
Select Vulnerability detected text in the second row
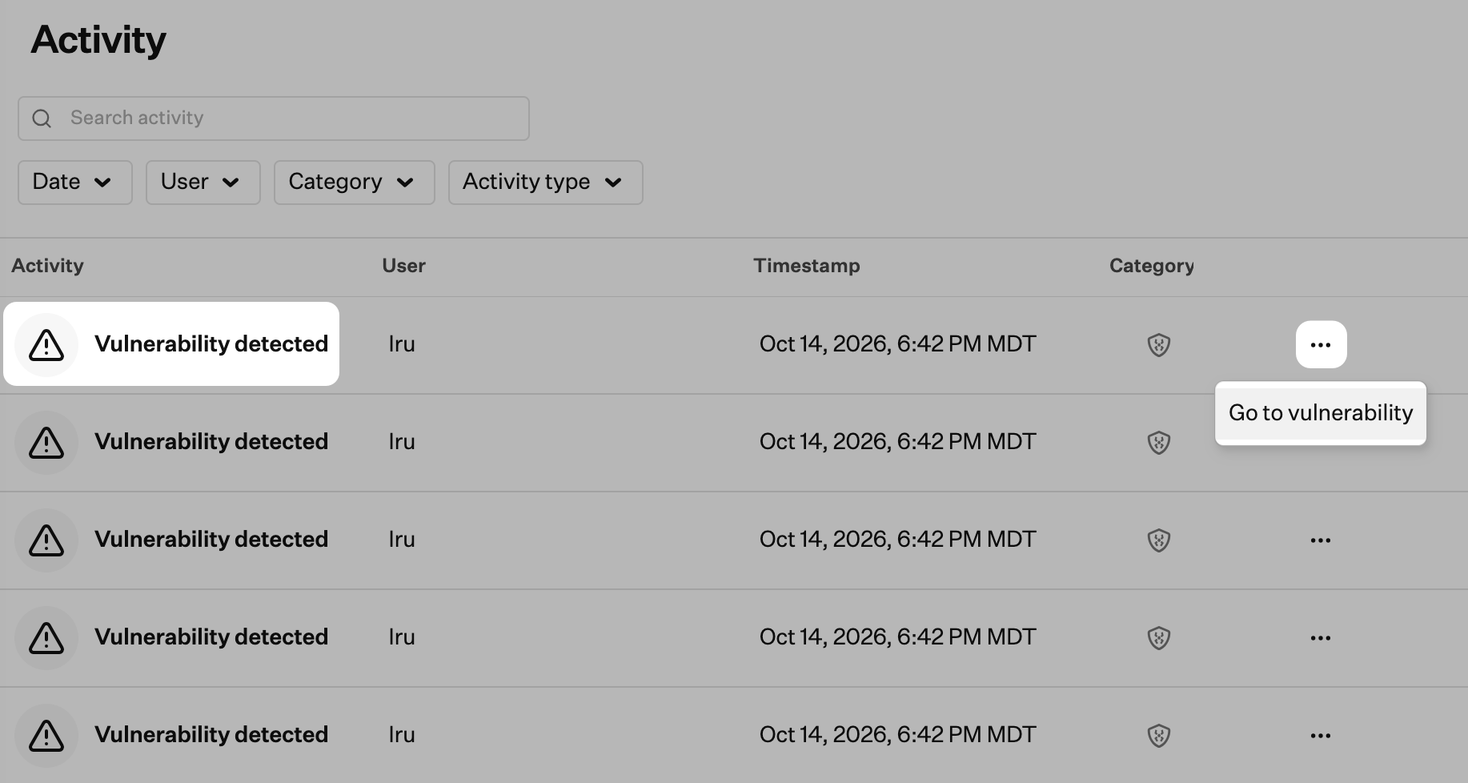(x=211, y=442)
